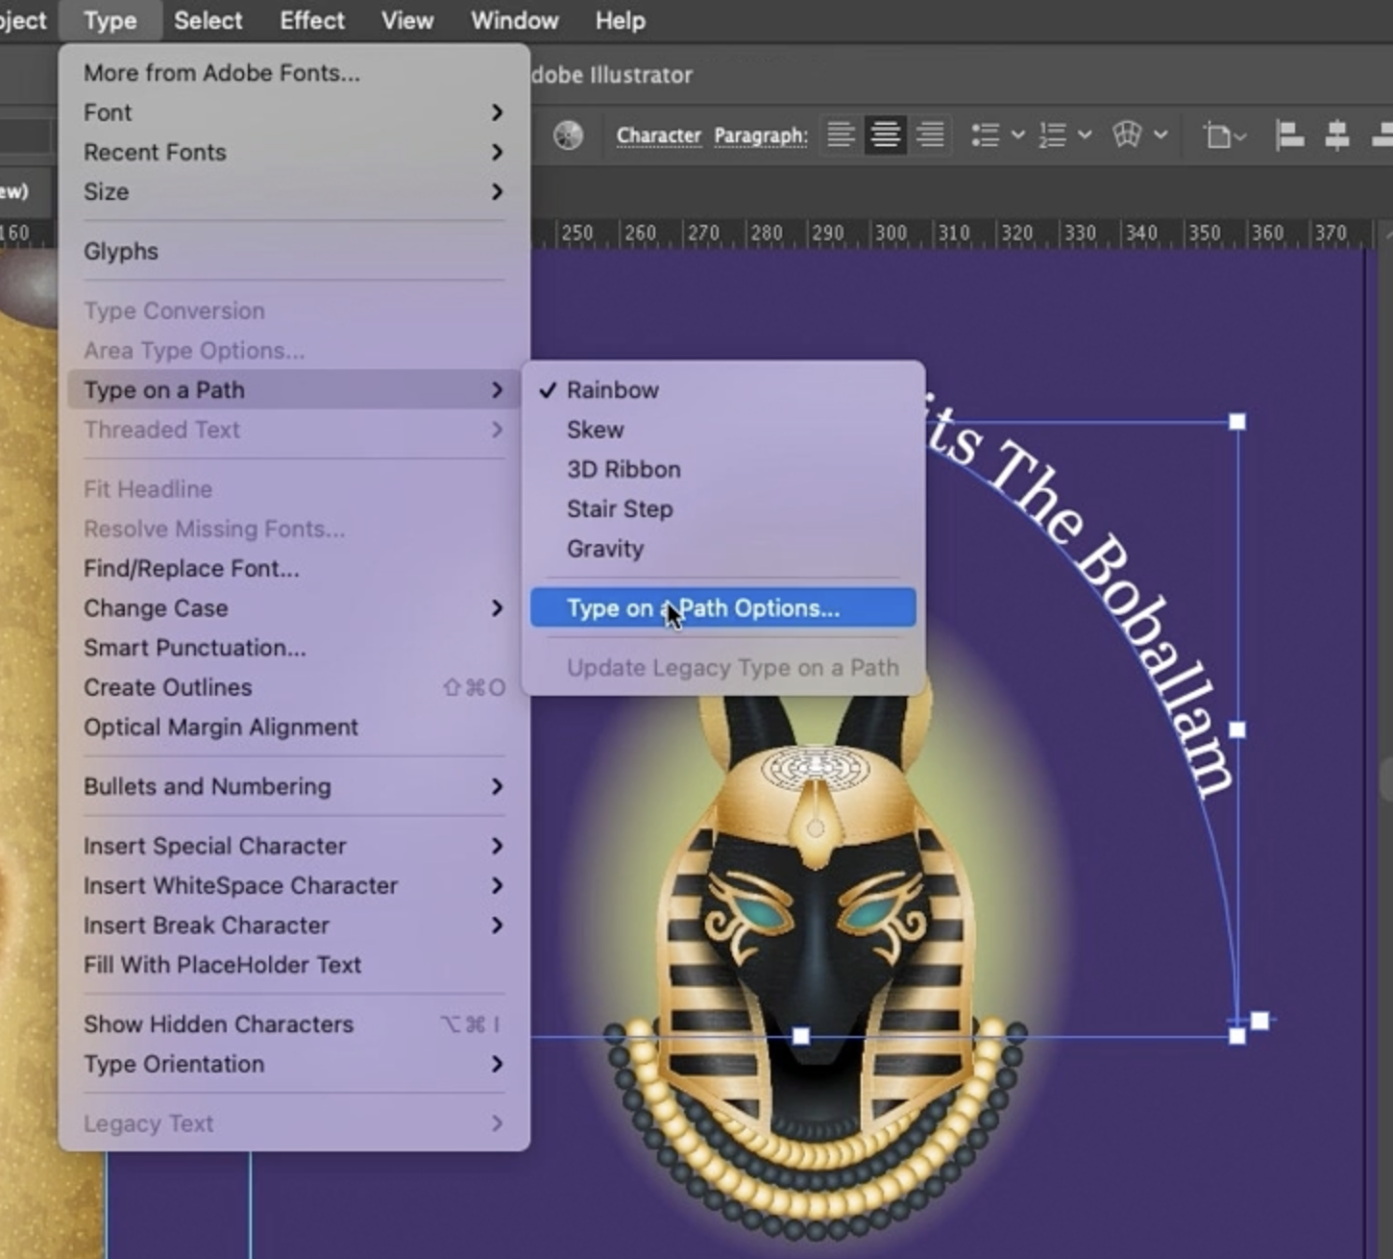The width and height of the screenshot is (1393, 1259).
Task: Choose Find/Replace Font
Action: (x=294, y=568)
